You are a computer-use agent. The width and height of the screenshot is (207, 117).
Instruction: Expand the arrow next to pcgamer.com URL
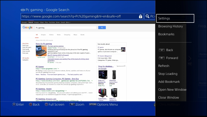pos(59,68)
